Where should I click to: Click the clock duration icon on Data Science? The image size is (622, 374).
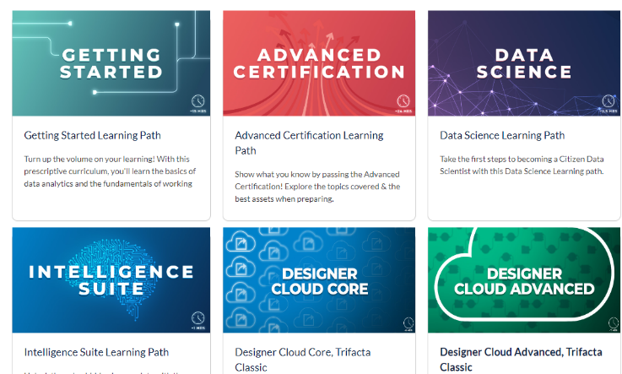point(608,100)
